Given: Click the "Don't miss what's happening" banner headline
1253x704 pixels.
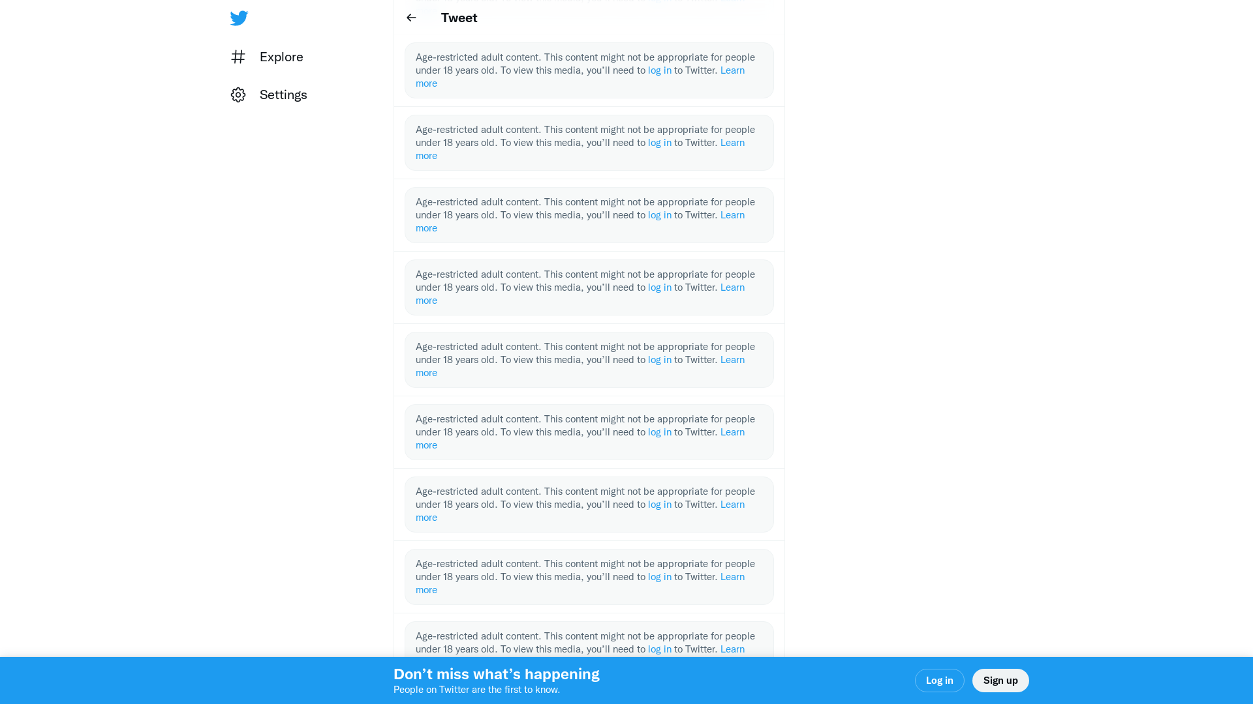Looking at the screenshot, I should (x=497, y=674).
